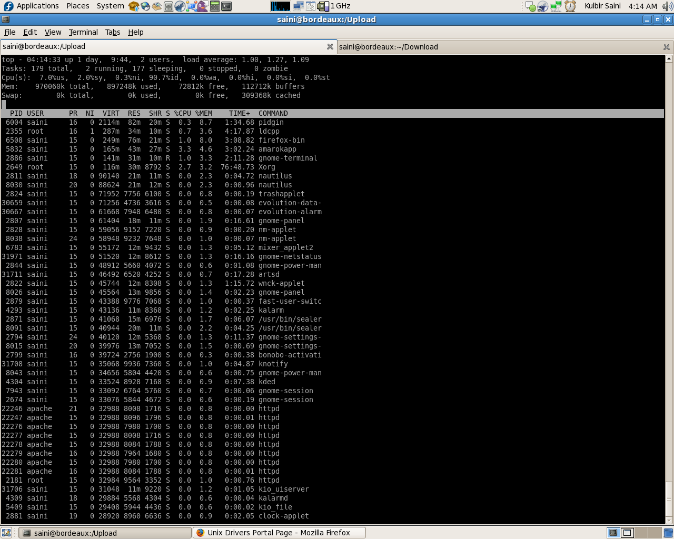Image resolution: width=674 pixels, height=539 pixels.
Task: Open the Kulbir Saini user switcher
Action: [602, 6]
